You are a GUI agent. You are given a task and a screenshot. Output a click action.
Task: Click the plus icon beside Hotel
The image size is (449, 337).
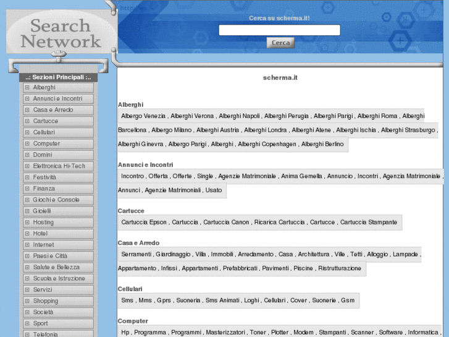pos(27,234)
